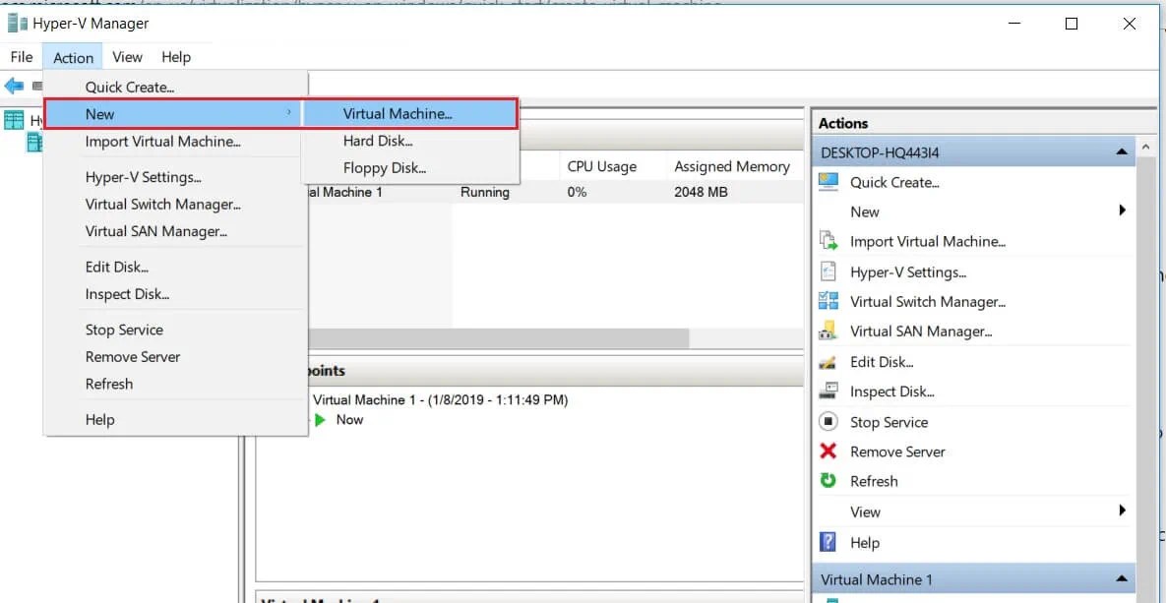This screenshot has width=1166, height=603.
Task: Open the File menu
Action: click(x=20, y=56)
